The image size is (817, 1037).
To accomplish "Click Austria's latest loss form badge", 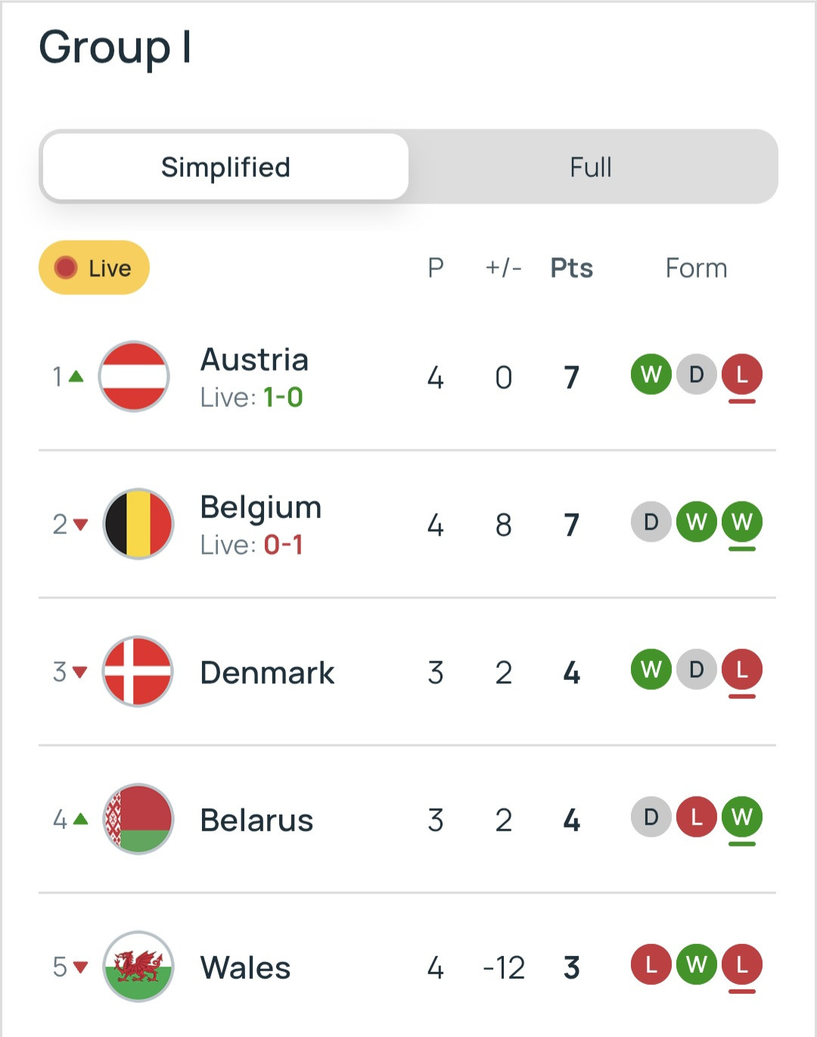I will 741,374.
